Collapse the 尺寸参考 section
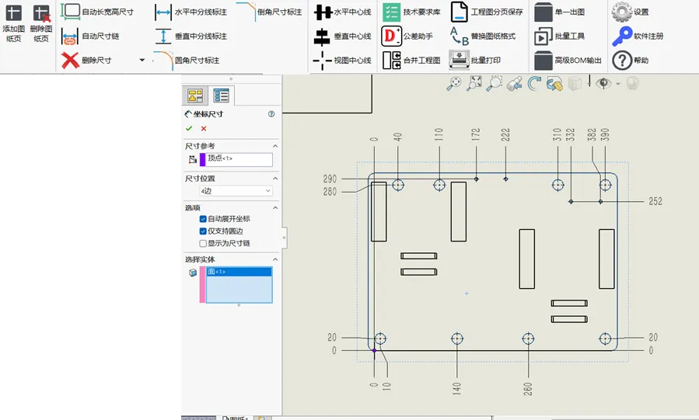 (274, 146)
